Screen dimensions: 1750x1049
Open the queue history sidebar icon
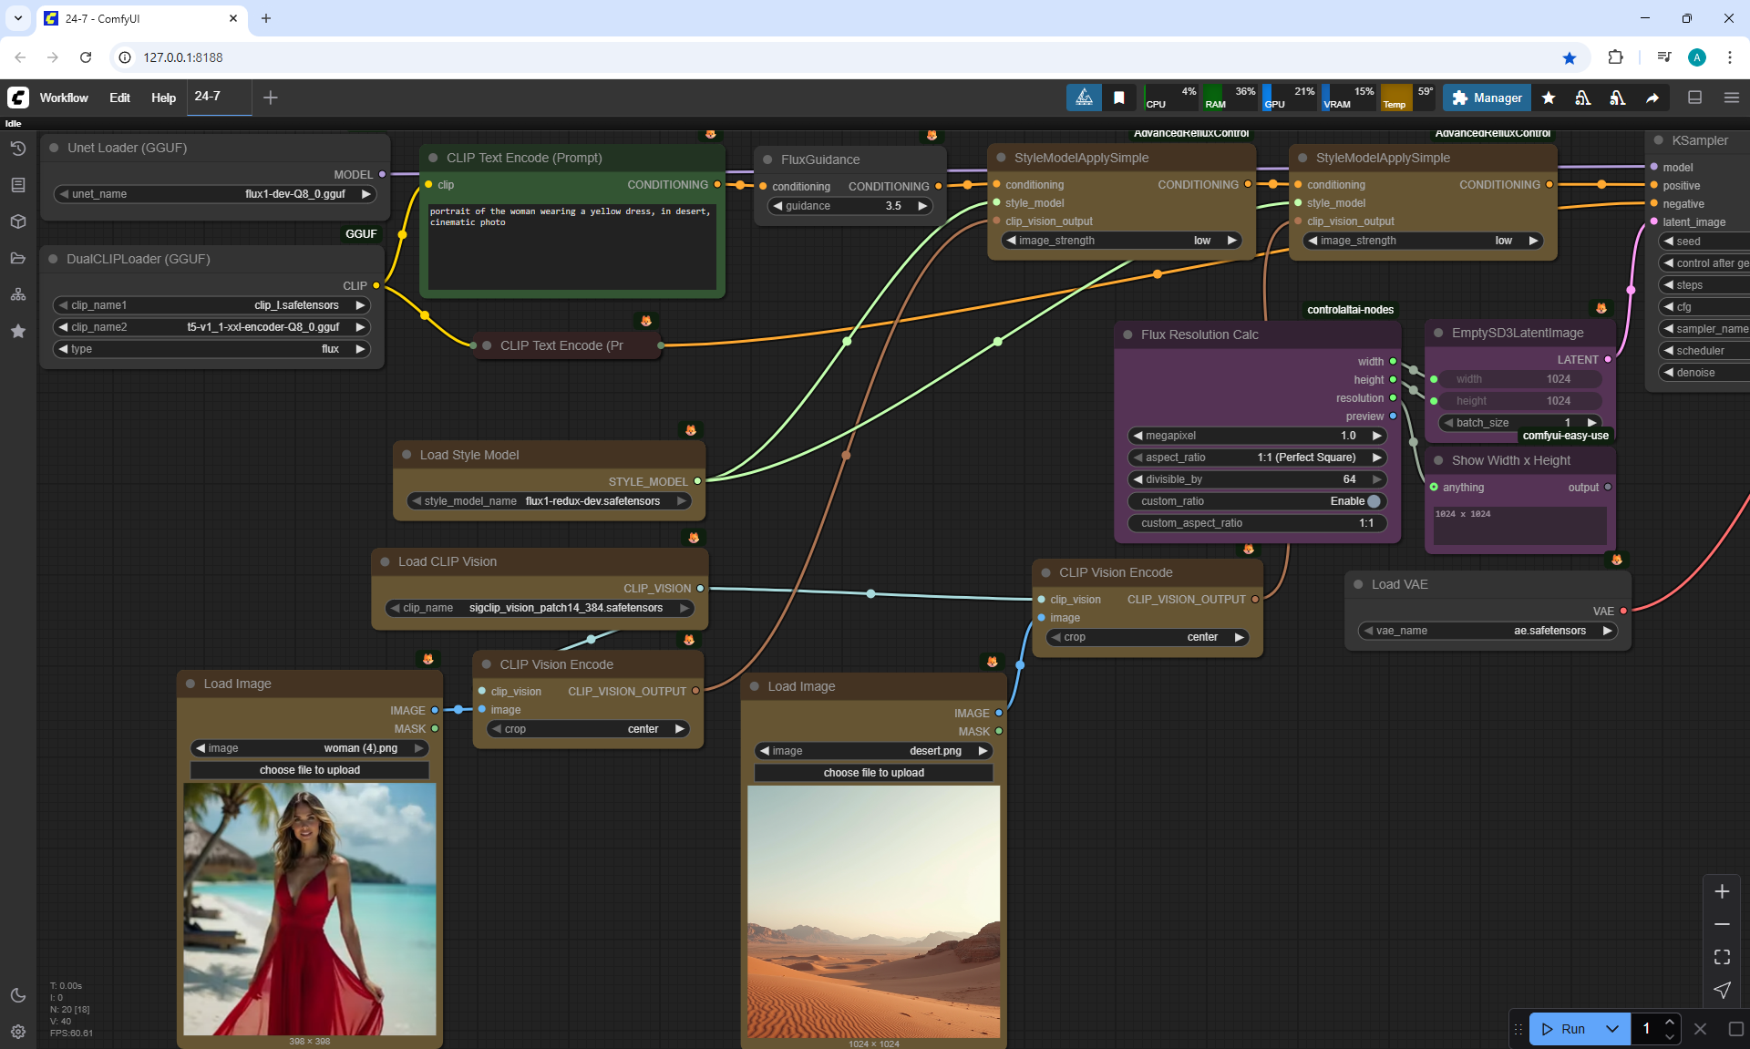pyautogui.click(x=18, y=149)
